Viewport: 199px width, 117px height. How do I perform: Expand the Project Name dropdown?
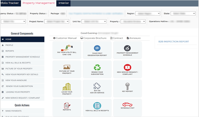pos(57,21)
